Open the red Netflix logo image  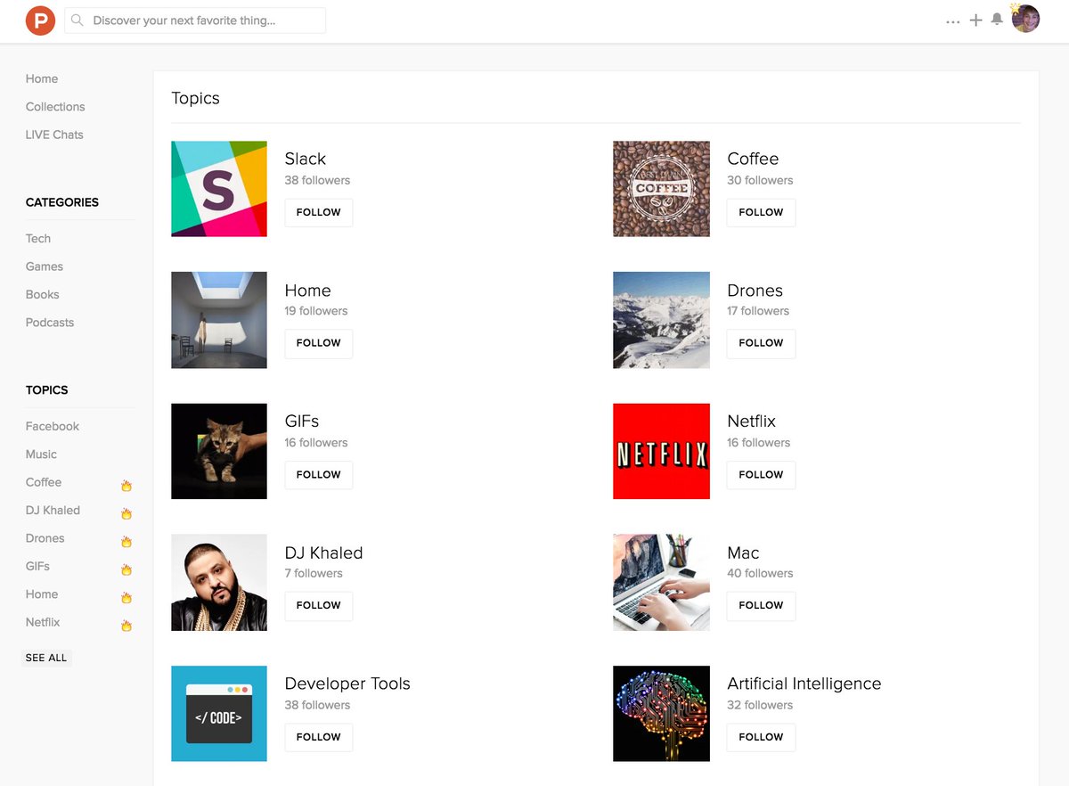(661, 451)
